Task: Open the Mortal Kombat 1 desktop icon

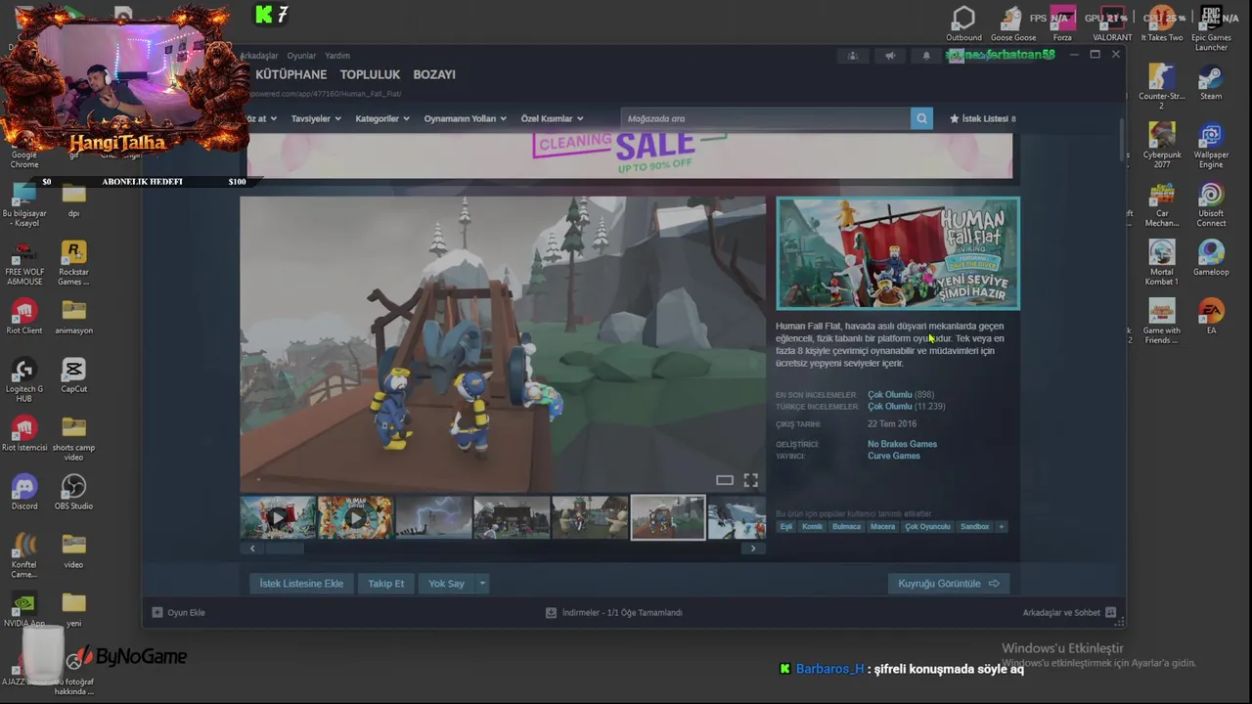Action: tap(1162, 263)
